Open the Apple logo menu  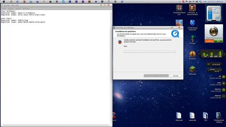click(x=4, y=1)
